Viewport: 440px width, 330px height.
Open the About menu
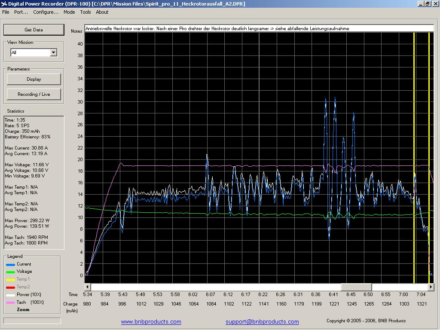pos(102,12)
